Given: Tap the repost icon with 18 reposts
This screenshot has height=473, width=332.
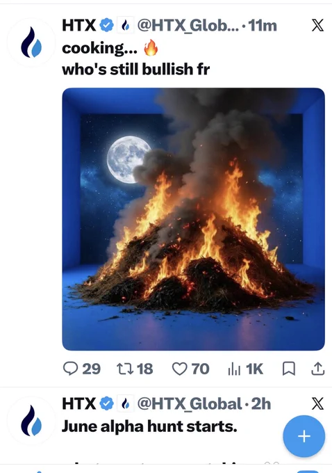Looking at the screenshot, I should 125,369.
